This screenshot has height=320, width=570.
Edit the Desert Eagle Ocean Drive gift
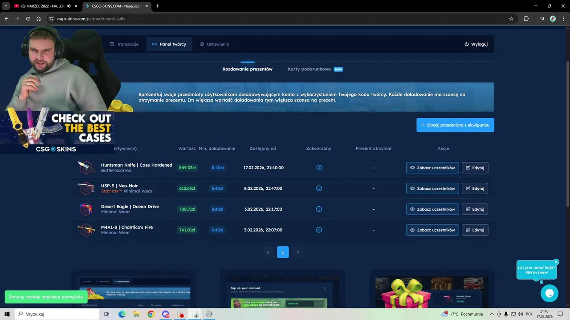[475, 209]
